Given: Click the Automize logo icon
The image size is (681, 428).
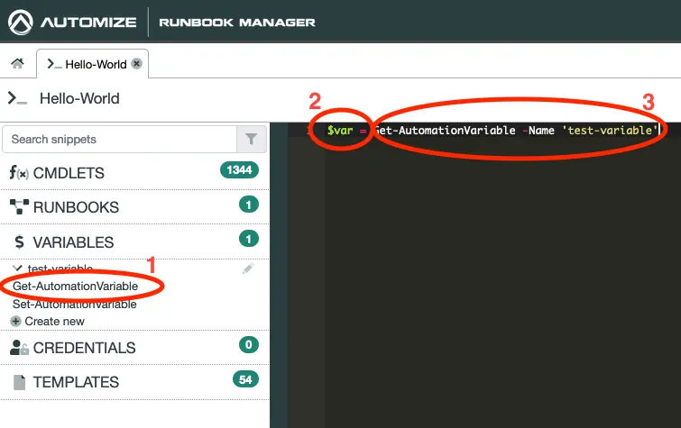Looking at the screenshot, I should click(x=20, y=23).
